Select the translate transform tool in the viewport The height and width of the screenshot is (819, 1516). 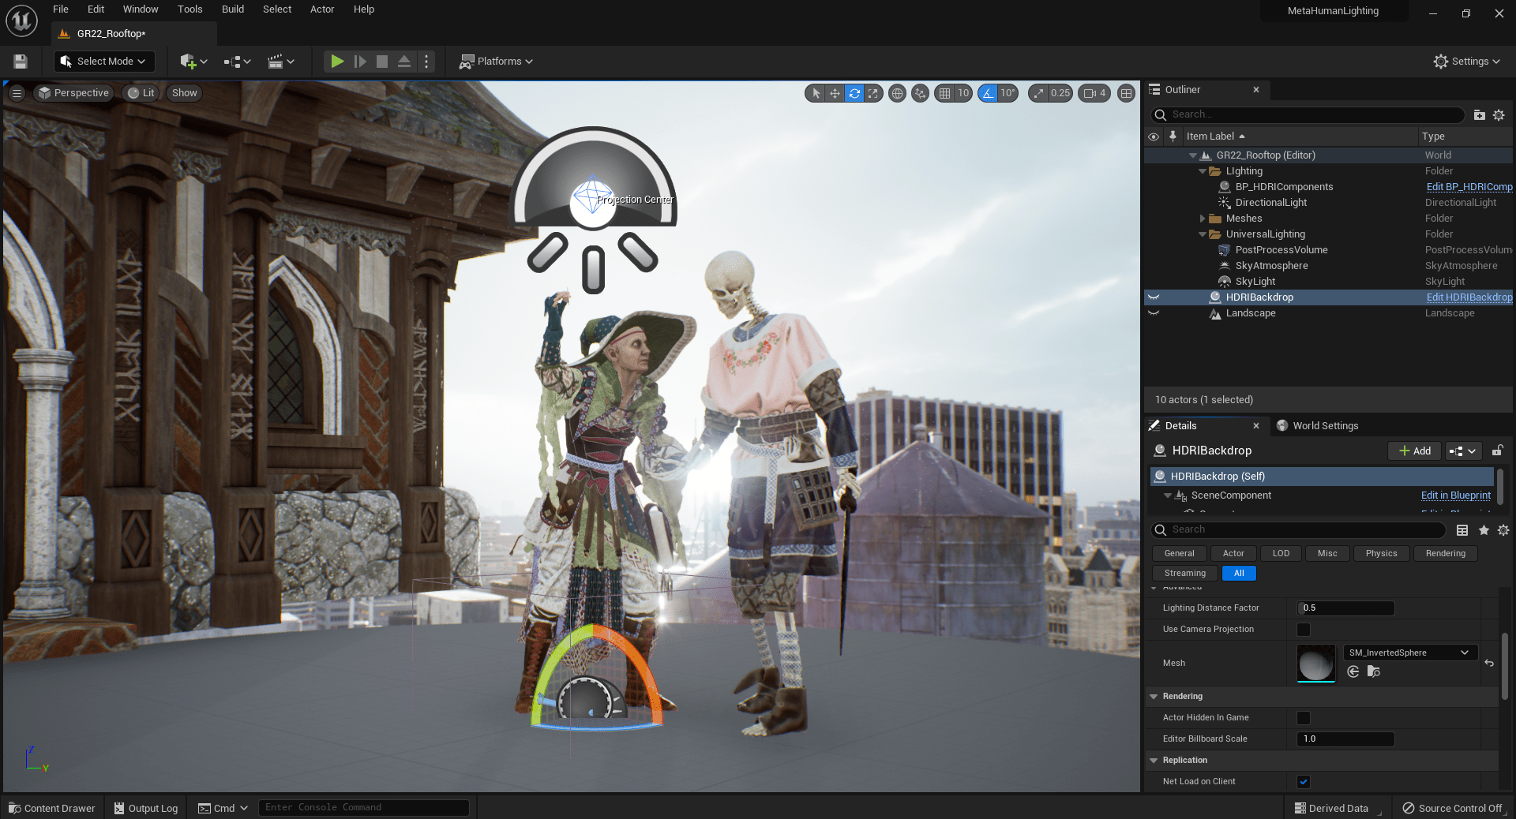pyautogui.click(x=835, y=93)
